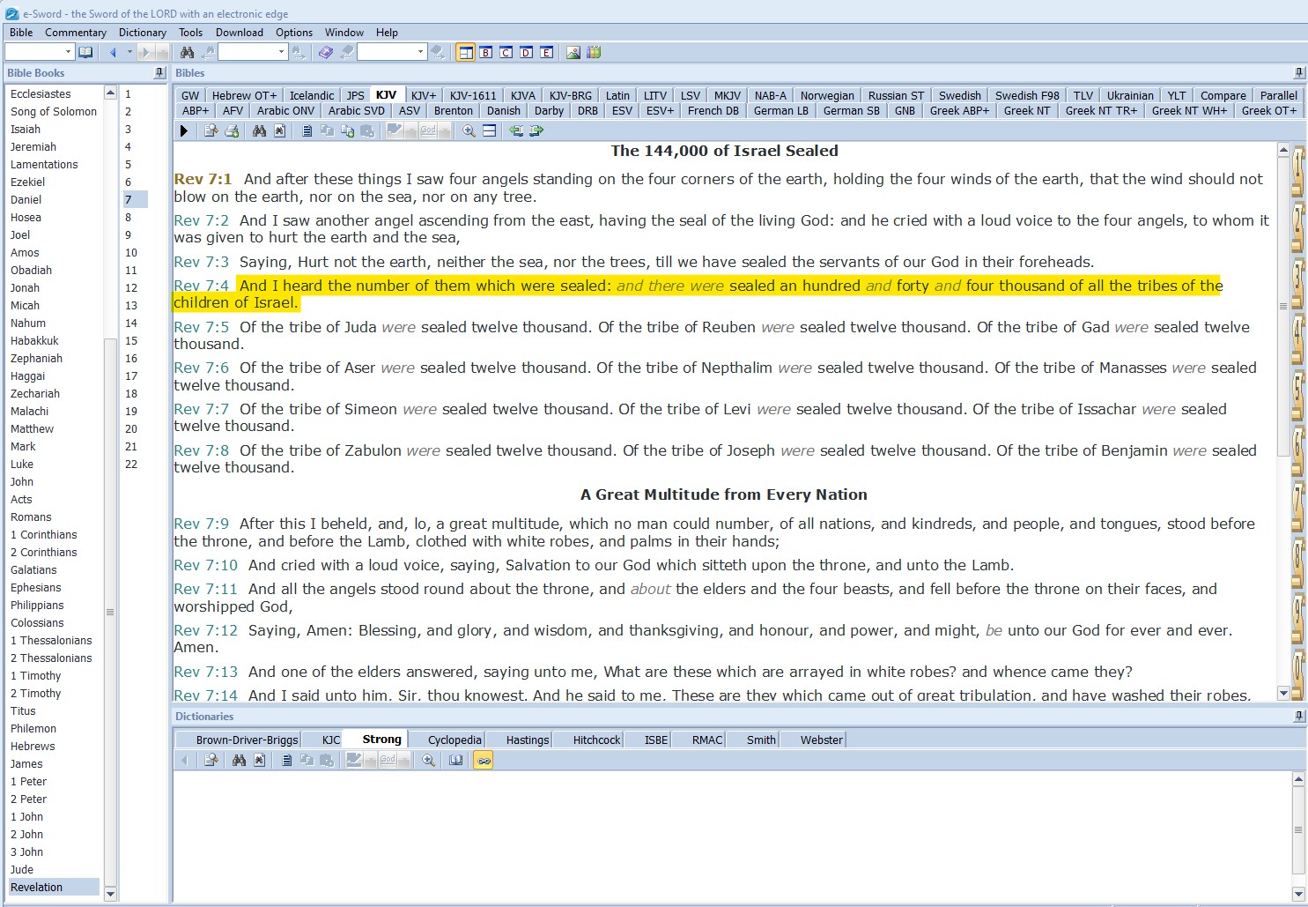Image resolution: width=1308 pixels, height=907 pixels.
Task: Select the Brown-Driver-Briggs dictionary tab
Action: coord(247,740)
